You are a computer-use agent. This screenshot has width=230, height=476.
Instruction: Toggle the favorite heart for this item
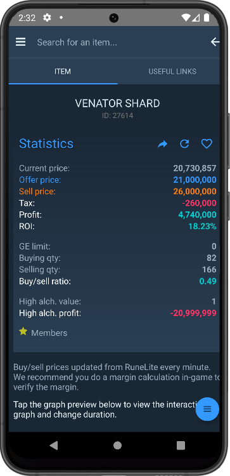tap(207, 143)
